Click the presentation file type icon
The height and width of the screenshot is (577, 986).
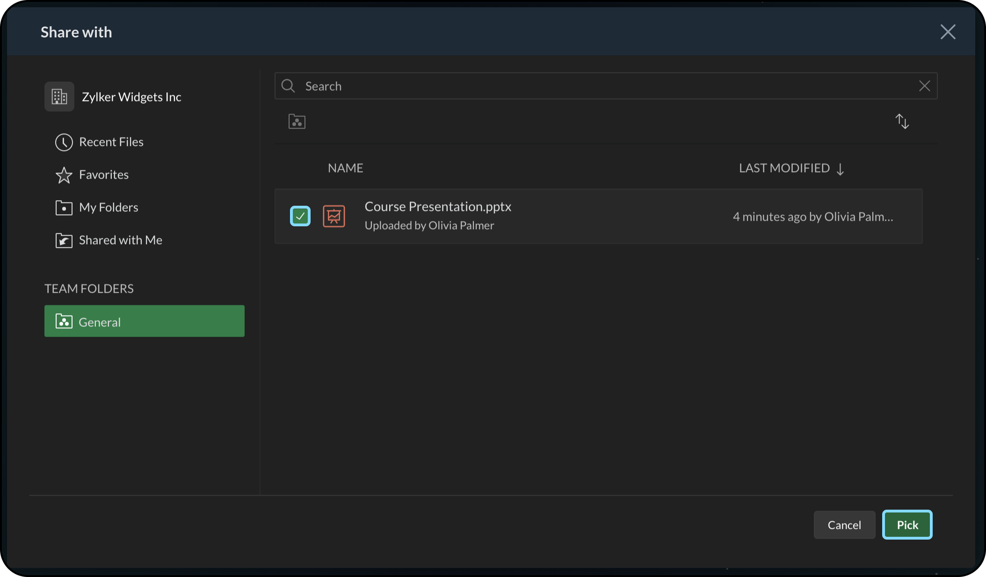(334, 216)
